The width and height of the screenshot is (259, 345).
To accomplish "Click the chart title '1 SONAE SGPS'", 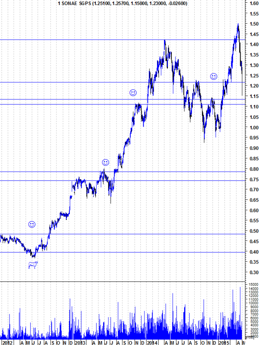I will (75, 3).
